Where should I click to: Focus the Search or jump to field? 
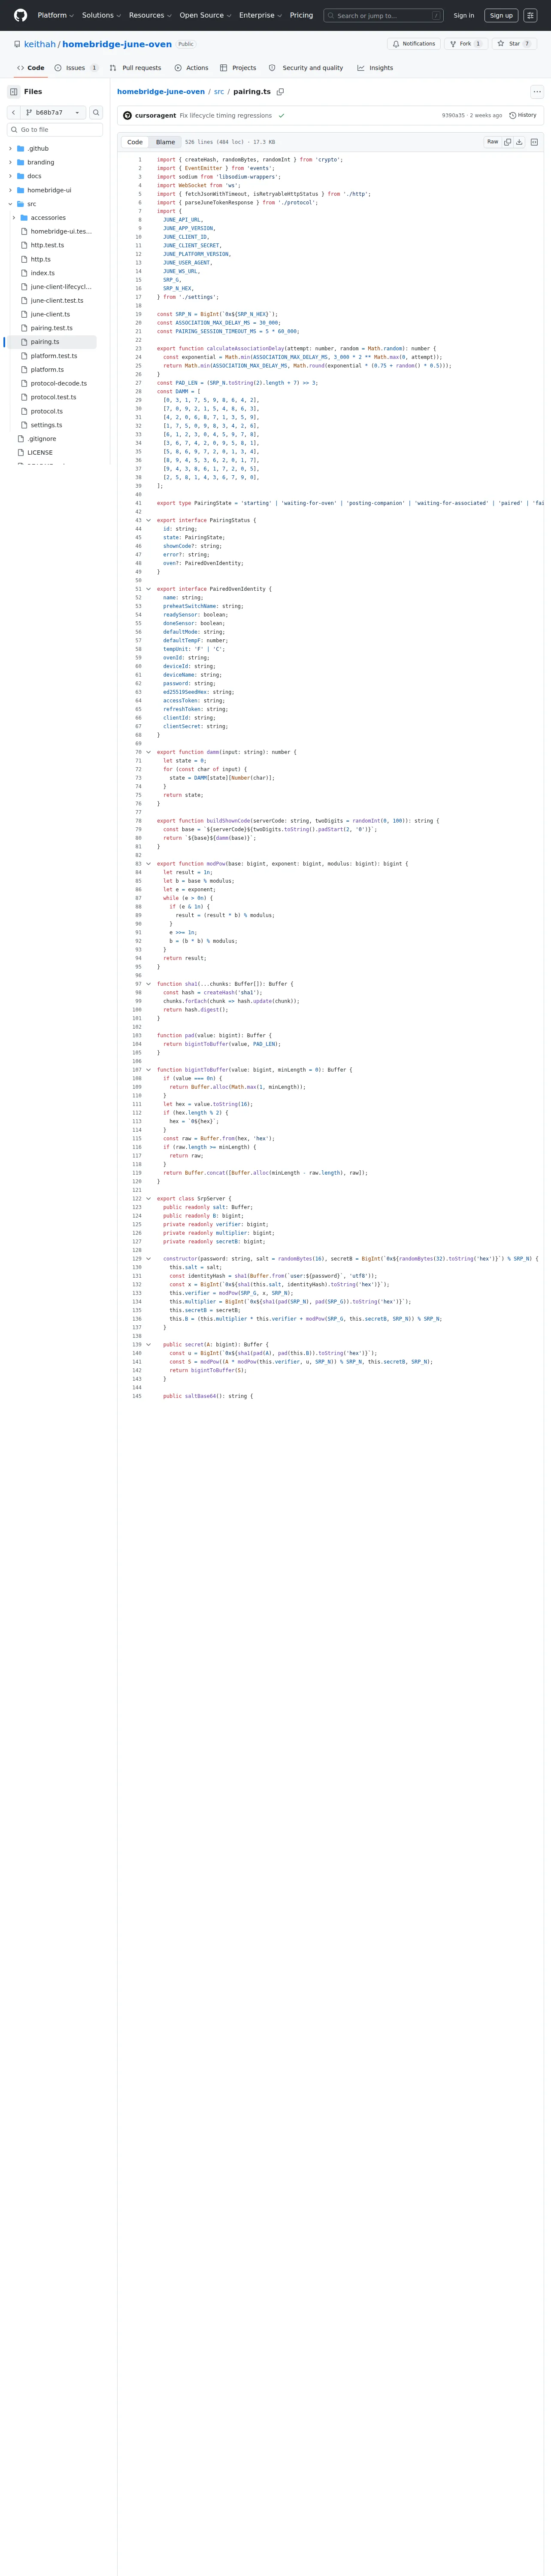383,15
